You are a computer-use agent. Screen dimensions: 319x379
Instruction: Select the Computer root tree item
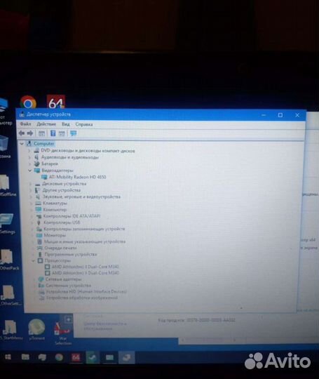tap(43, 144)
